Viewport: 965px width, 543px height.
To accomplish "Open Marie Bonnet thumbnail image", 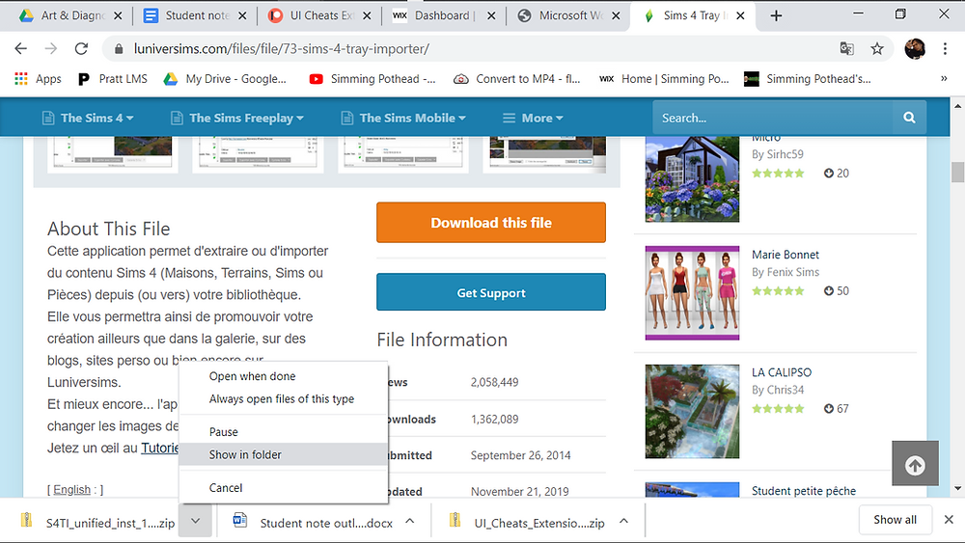I will click(x=692, y=292).
